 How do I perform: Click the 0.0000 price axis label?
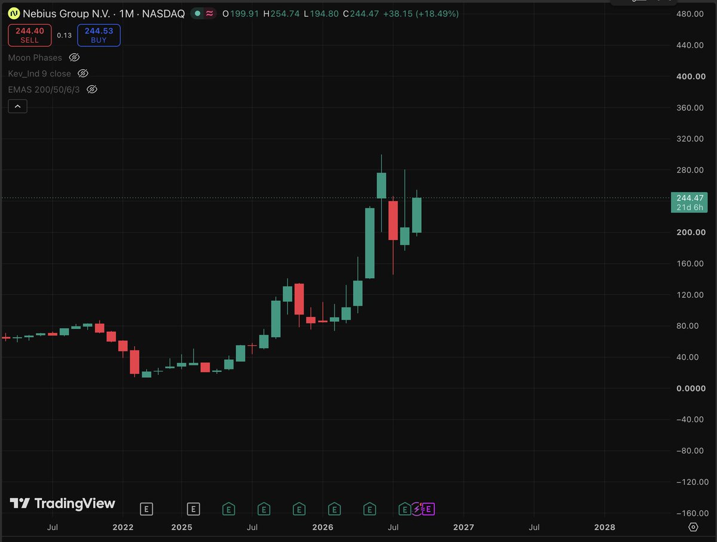[x=690, y=388]
